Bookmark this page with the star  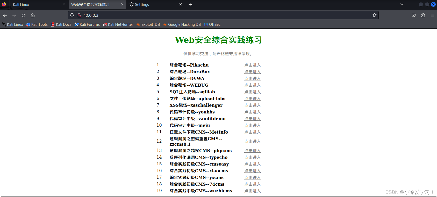[x=374, y=15]
